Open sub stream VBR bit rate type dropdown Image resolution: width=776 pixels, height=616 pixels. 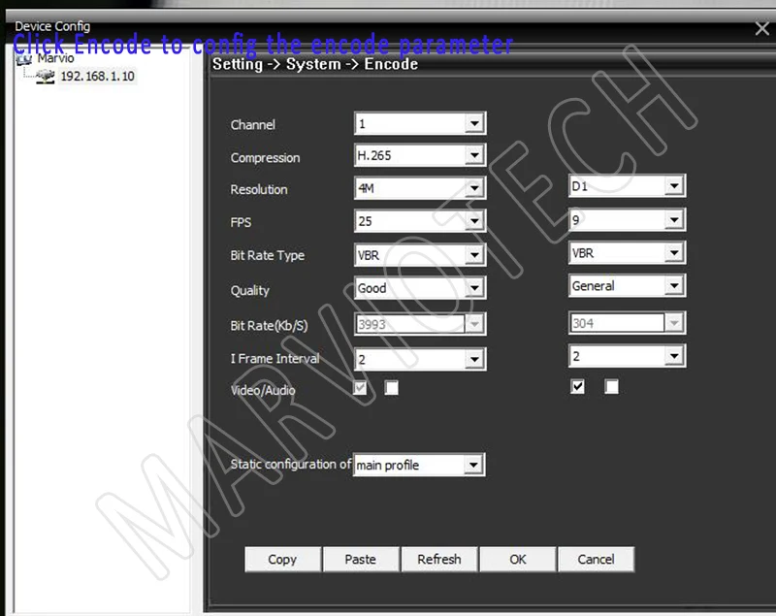pyautogui.click(x=627, y=253)
